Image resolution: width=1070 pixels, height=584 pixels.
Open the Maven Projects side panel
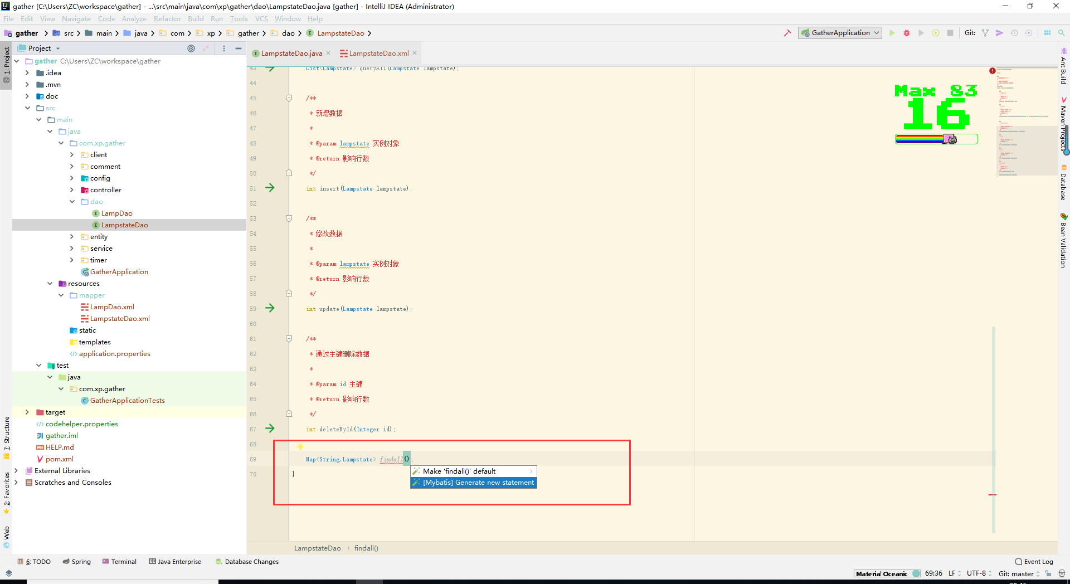(x=1063, y=125)
